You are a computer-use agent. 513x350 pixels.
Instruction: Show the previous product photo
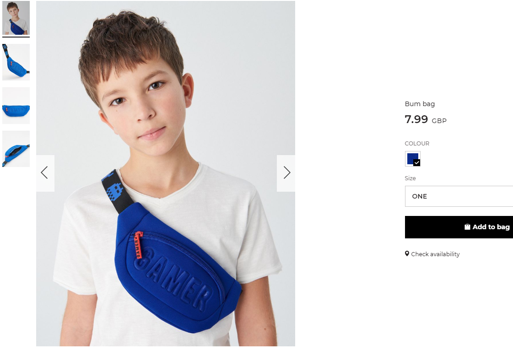(45, 173)
